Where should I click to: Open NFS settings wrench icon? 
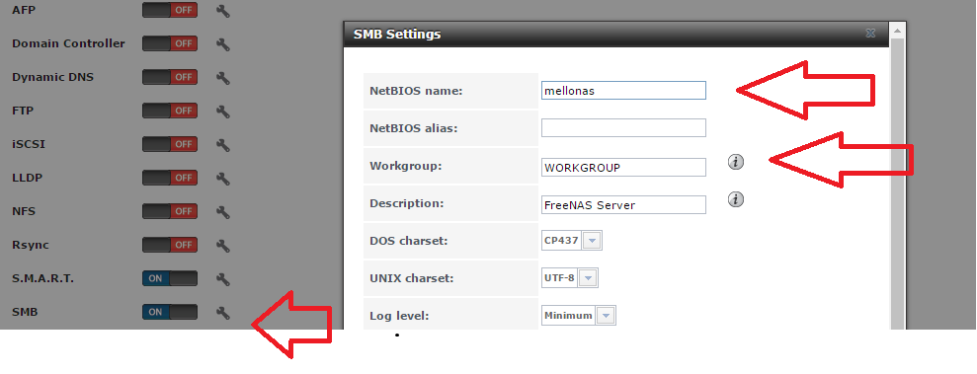click(223, 212)
